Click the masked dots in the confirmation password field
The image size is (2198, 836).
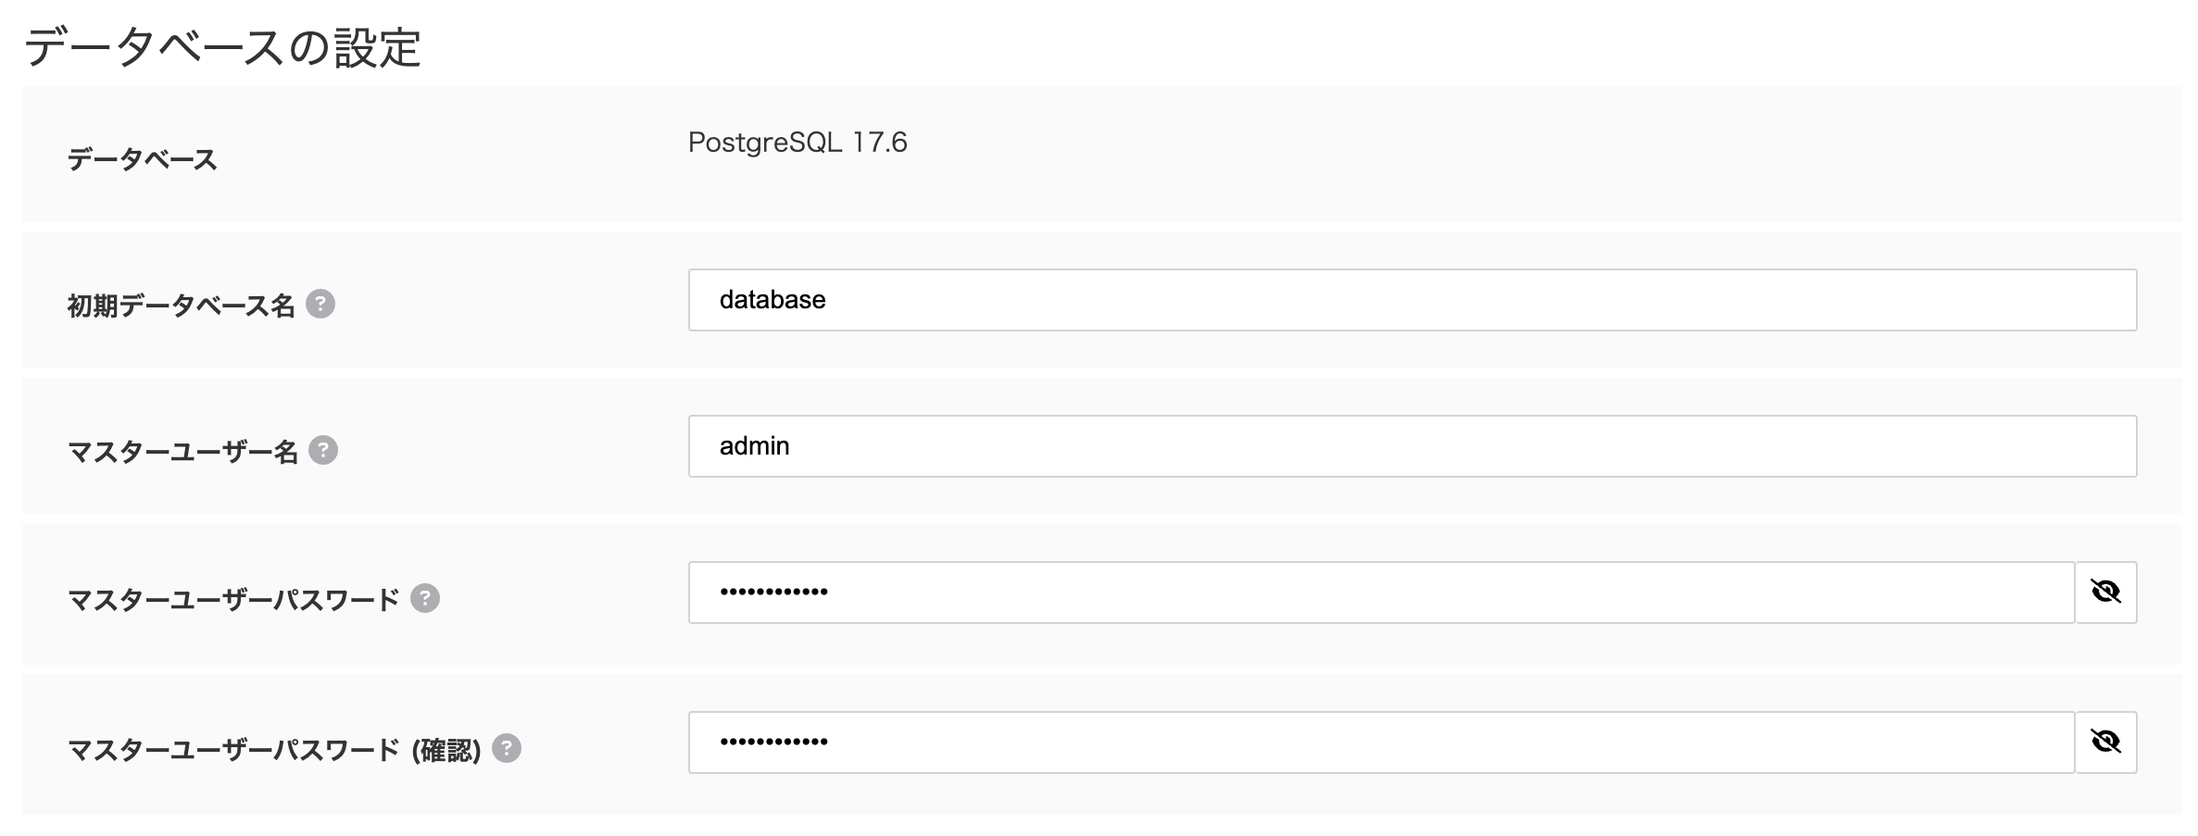pyautogui.click(x=774, y=742)
